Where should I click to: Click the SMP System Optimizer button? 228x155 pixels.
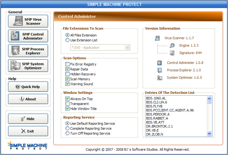(x=28, y=66)
